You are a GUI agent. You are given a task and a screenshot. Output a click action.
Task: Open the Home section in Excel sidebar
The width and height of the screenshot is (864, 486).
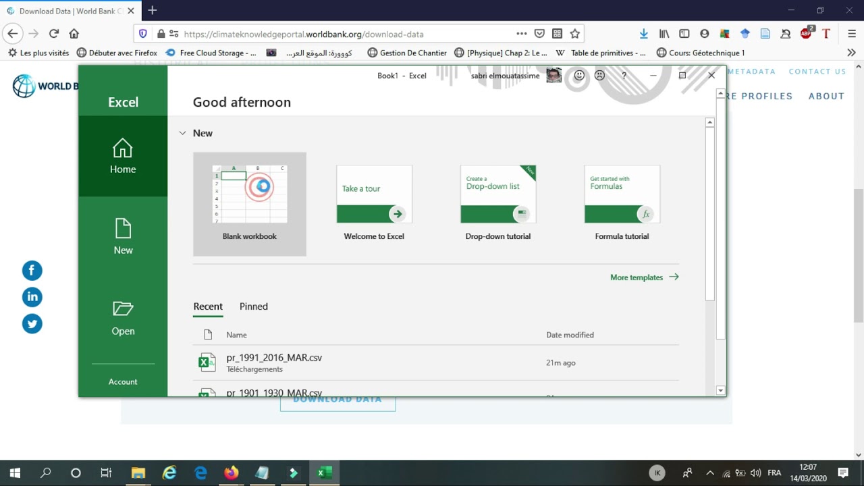(123, 156)
